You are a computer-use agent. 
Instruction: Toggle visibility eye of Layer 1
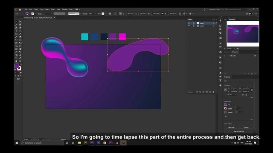[x=189, y=26]
